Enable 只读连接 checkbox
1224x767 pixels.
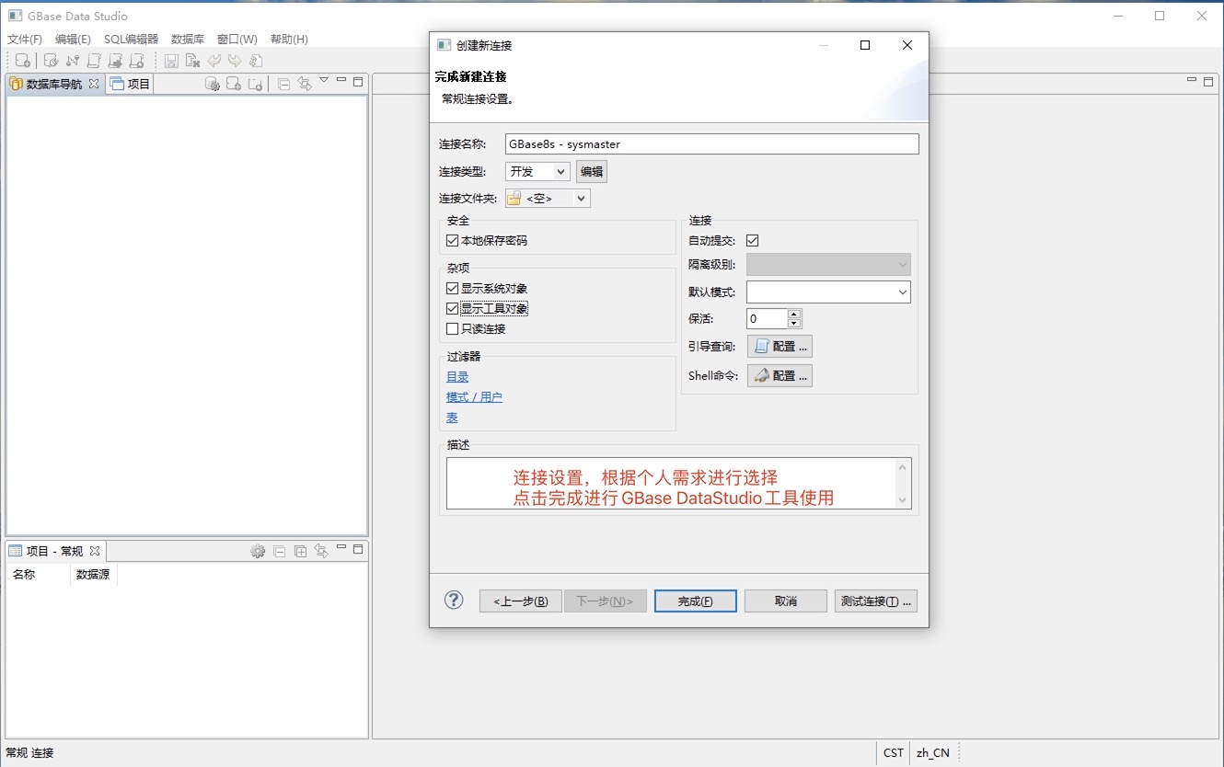pyautogui.click(x=452, y=328)
